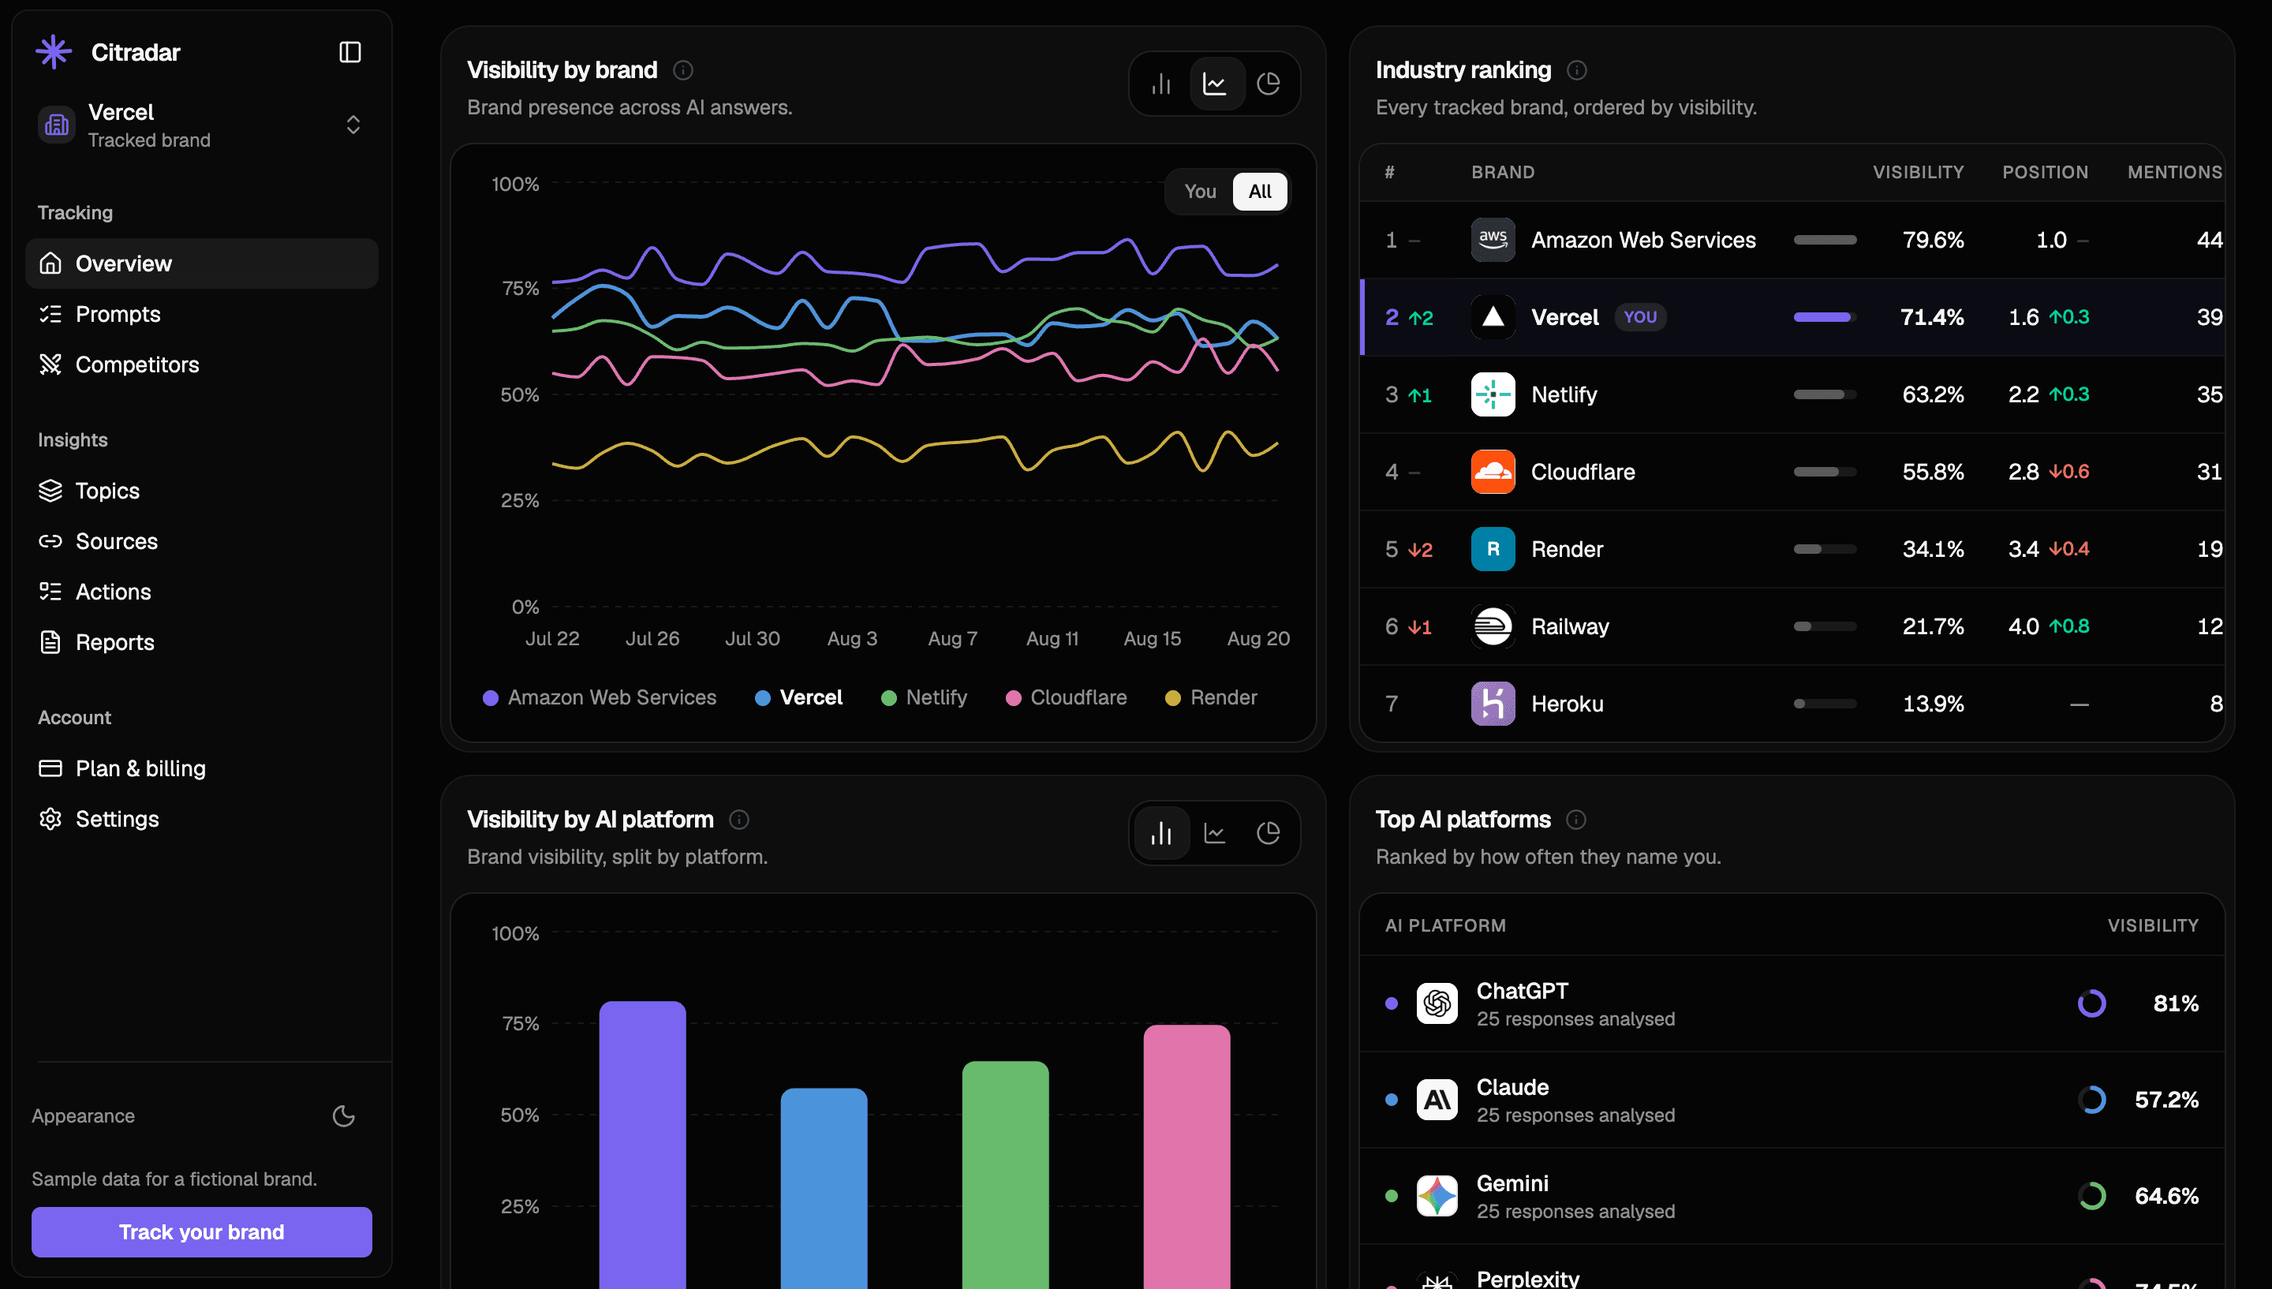Sort ranking by MENTIONS column
Viewport: 2272px width, 1289px height.
[x=2175, y=172]
